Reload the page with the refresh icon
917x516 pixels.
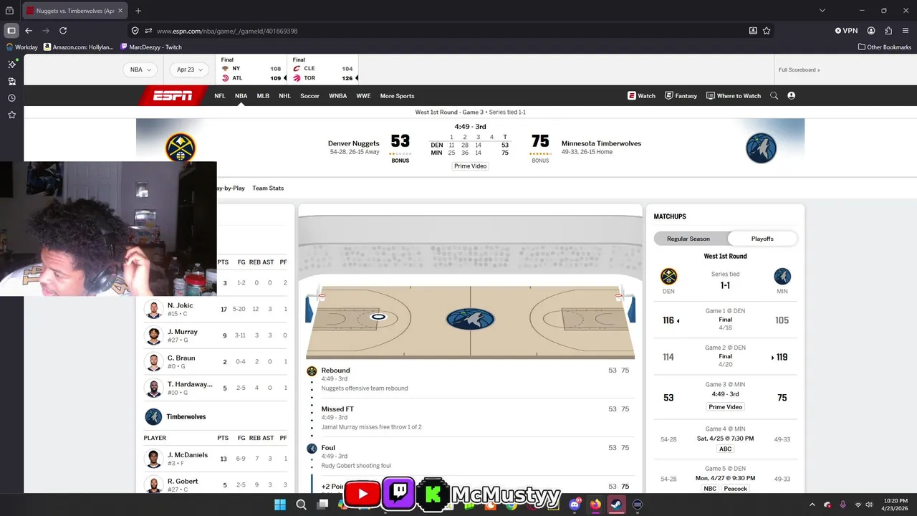pyautogui.click(x=63, y=31)
